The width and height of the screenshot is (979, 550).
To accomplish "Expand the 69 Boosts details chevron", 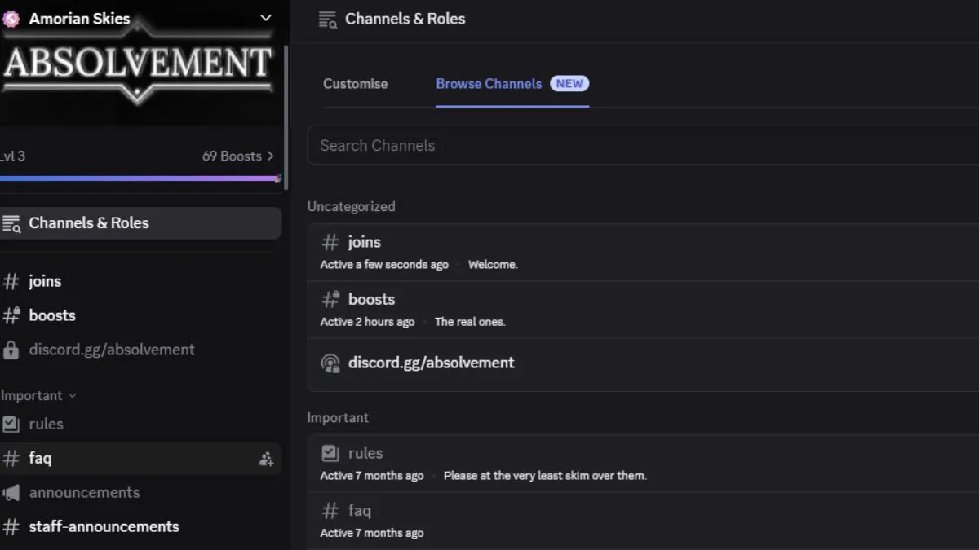I will tap(271, 156).
